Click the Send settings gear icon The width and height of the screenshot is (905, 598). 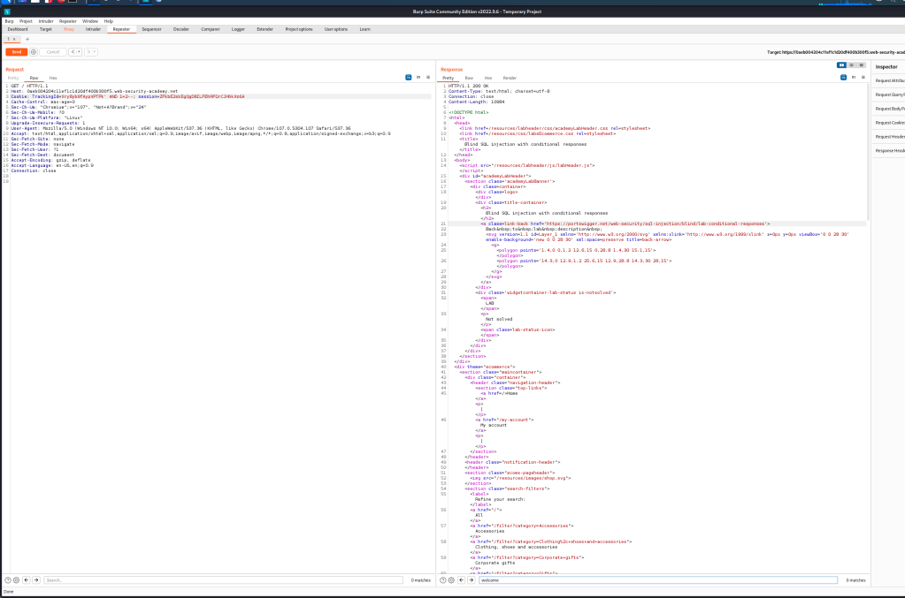(x=35, y=52)
